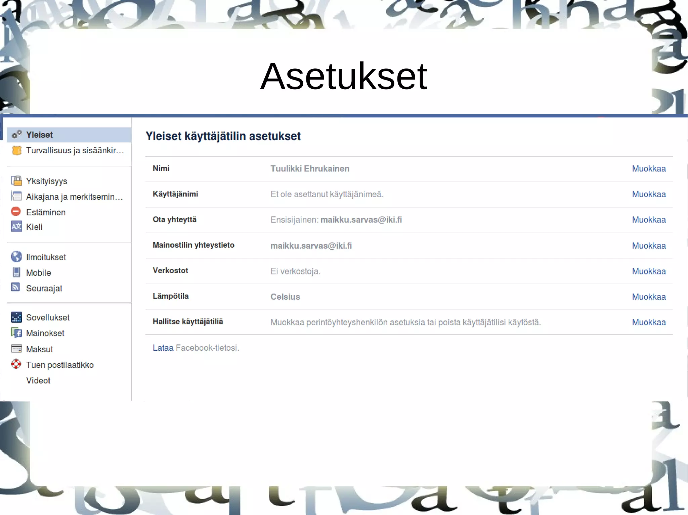
Task: Click the primary email in Ota yhteyttä
Action: pyautogui.click(x=361, y=219)
